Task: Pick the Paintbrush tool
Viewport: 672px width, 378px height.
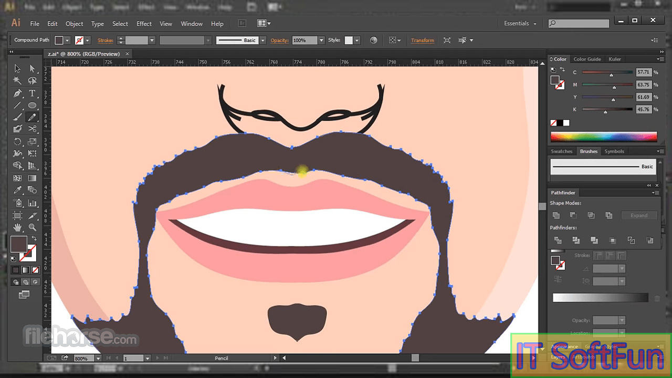Action: (x=17, y=117)
